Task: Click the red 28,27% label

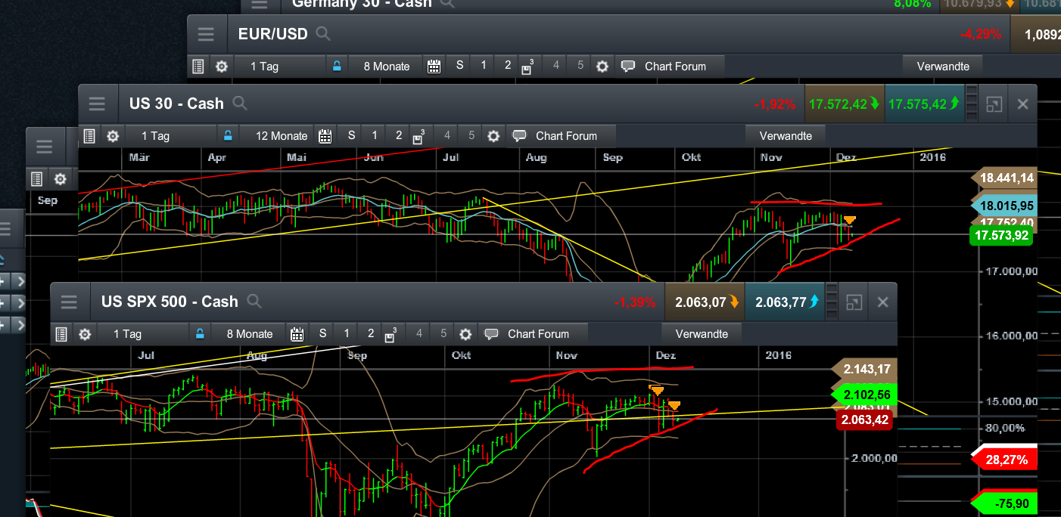Action: (1006, 460)
